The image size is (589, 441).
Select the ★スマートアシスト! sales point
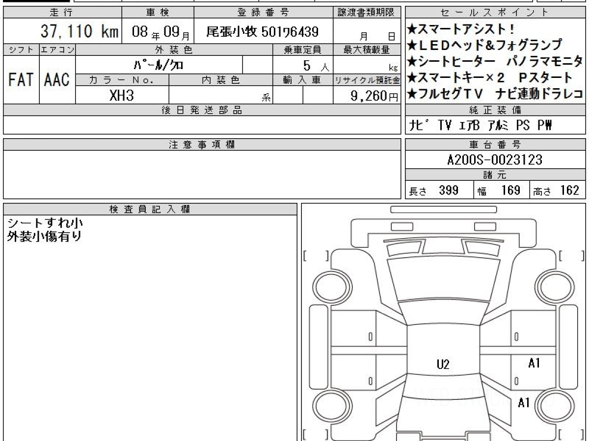pos(460,29)
